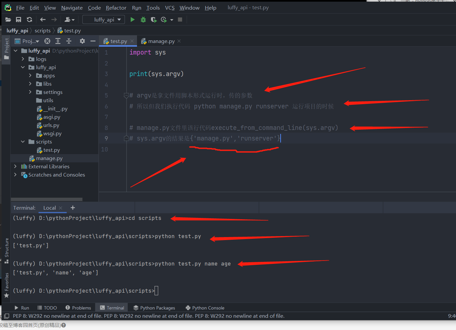
Task: Navigate back with the left arrow icon
Action: [x=43, y=20]
